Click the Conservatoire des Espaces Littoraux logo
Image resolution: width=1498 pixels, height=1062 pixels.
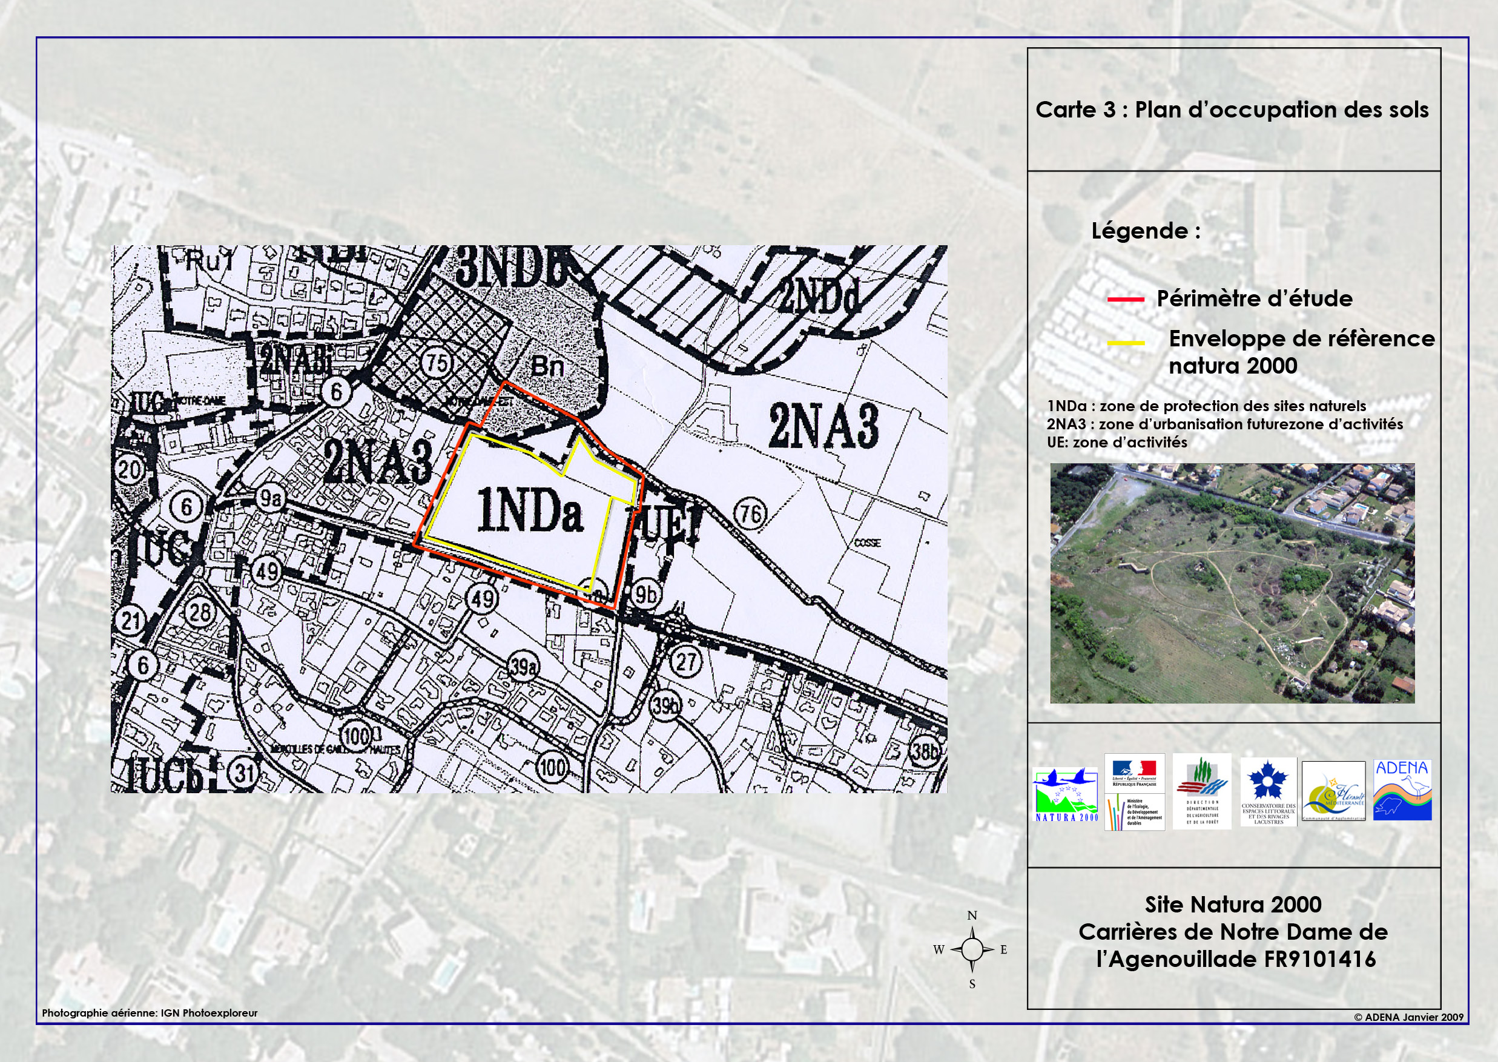coord(1269,792)
